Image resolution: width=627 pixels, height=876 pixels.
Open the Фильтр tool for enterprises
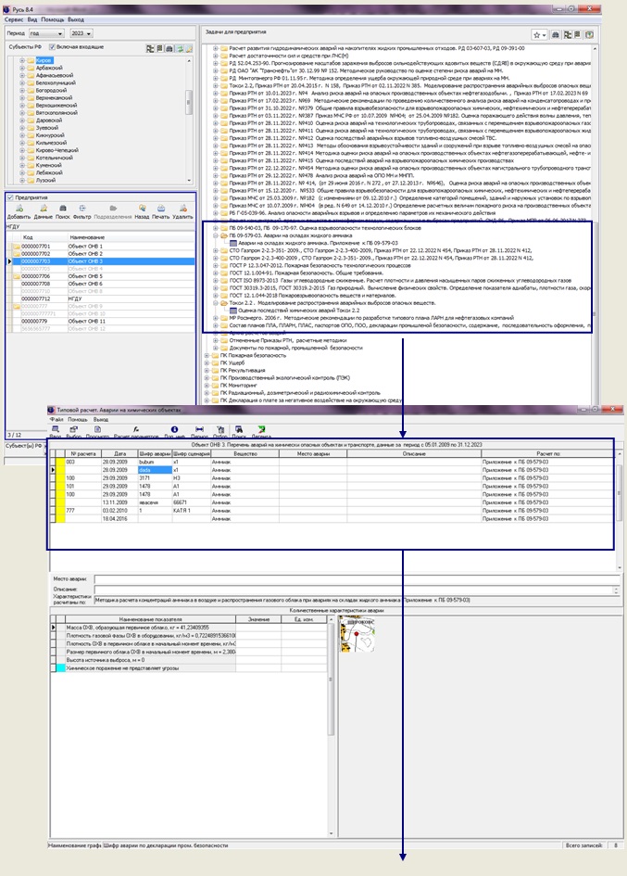click(x=83, y=209)
